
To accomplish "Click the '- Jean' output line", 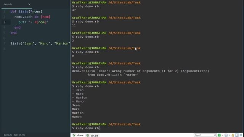I will (78, 90).
